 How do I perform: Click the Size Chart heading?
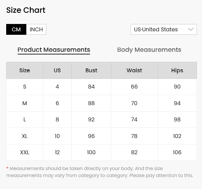pos(26,10)
